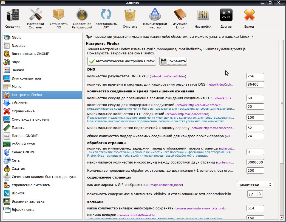Click the Другие toolbar icon
The height and width of the screenshot is (222, 286).
click(x=226, y=15)
